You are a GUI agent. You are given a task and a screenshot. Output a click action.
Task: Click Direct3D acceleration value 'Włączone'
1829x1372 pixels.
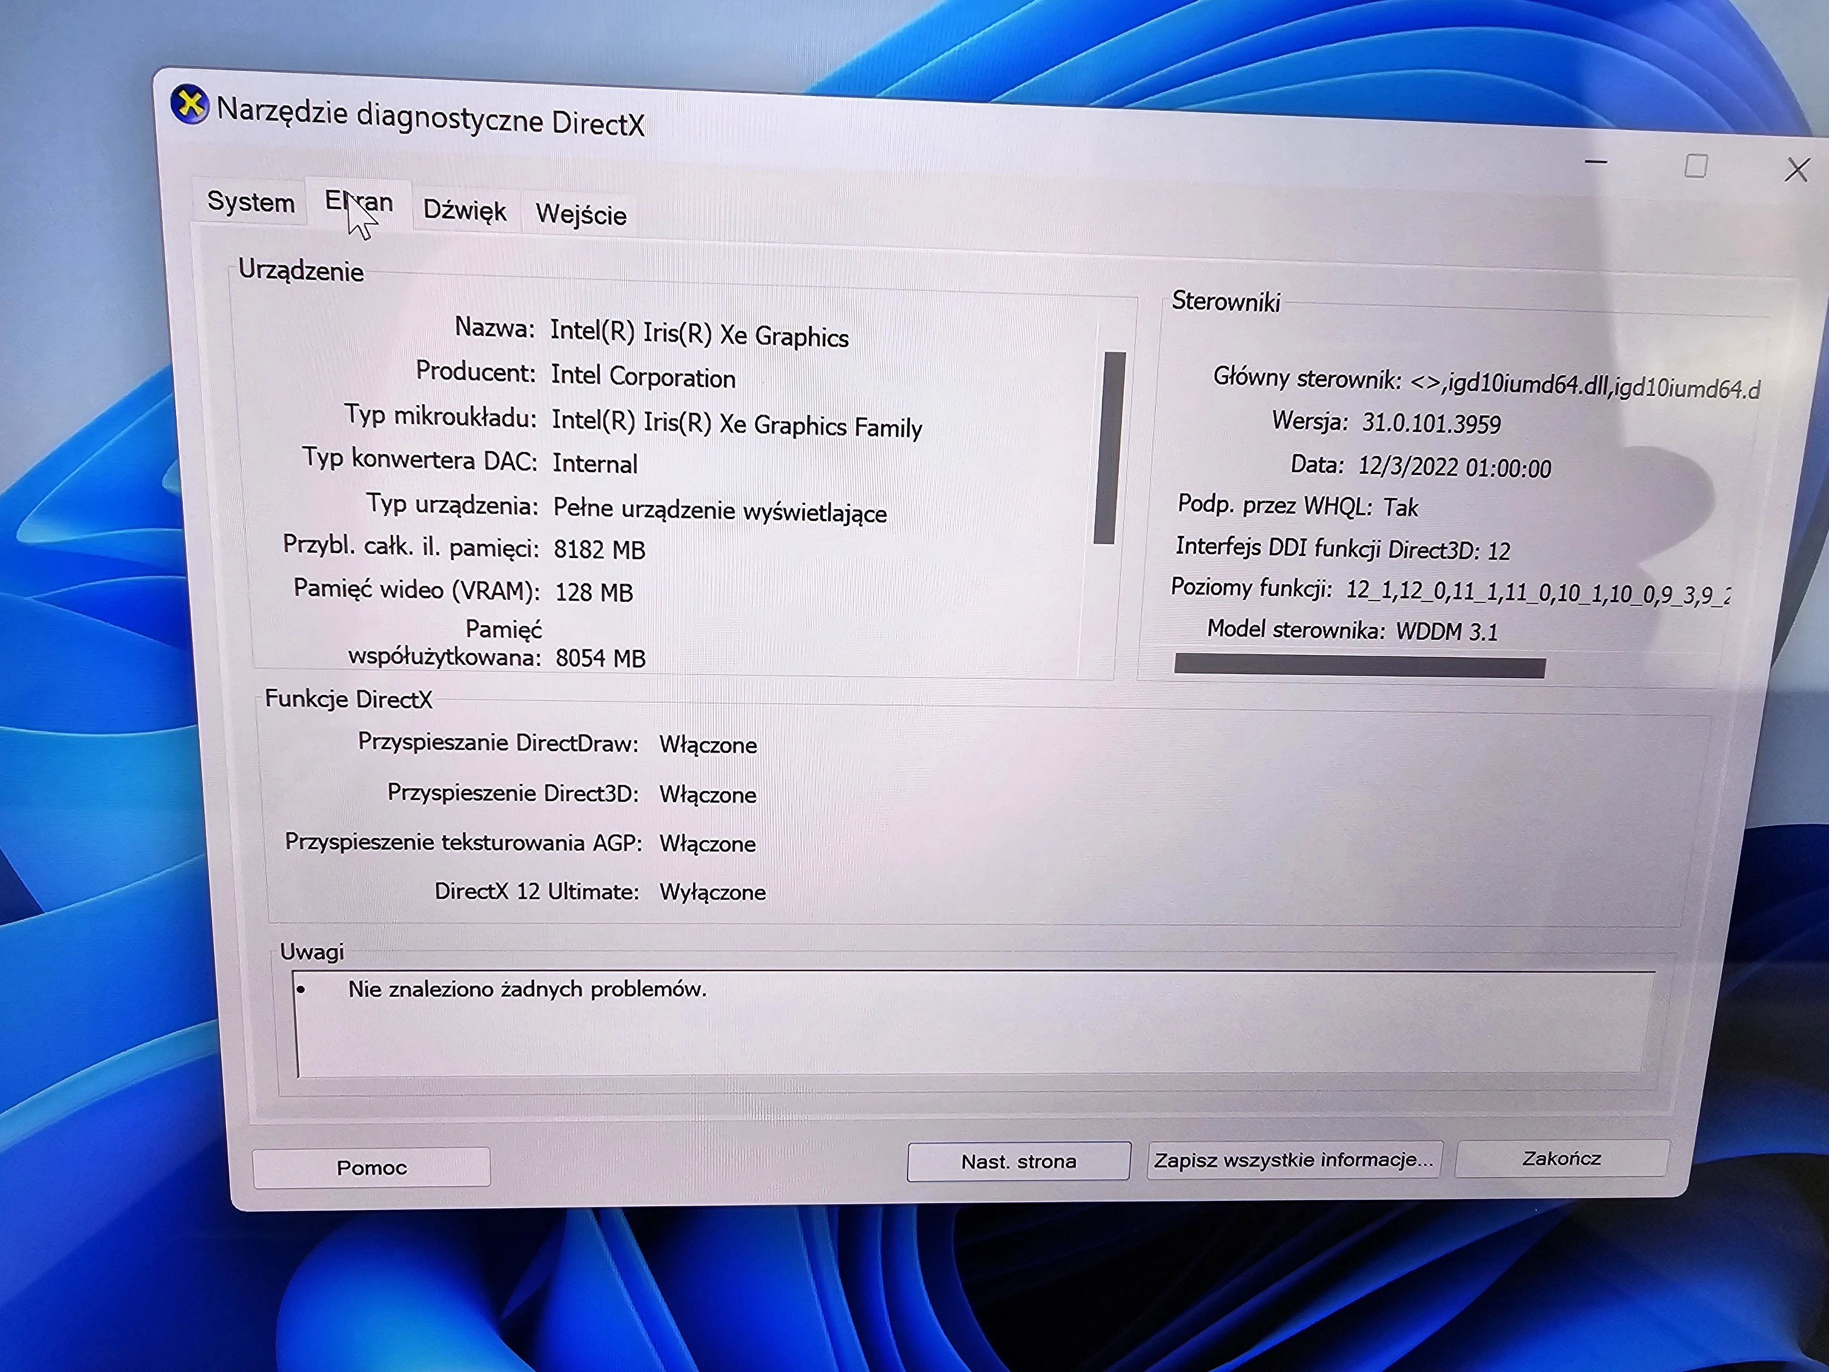point(708,795)
